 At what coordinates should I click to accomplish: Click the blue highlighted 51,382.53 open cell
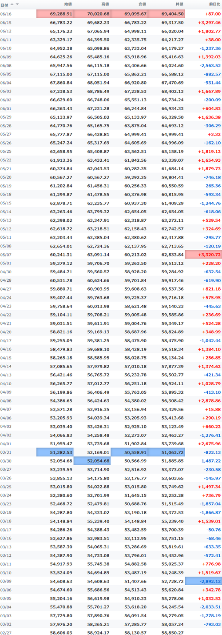55,452
